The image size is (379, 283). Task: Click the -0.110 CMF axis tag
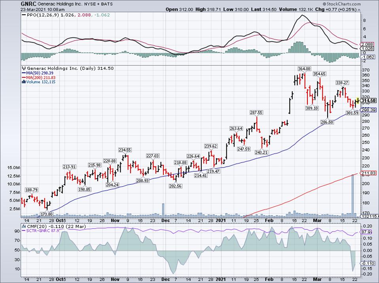[368, 264]
